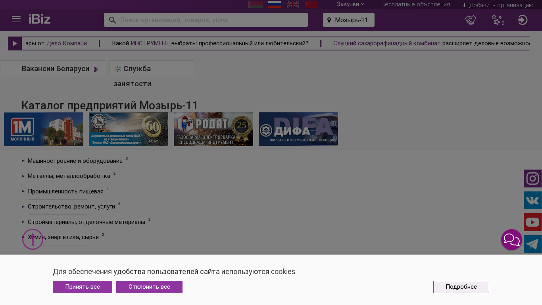Open Instagram social link
The image size is (542, 305).
pos(532,179)
